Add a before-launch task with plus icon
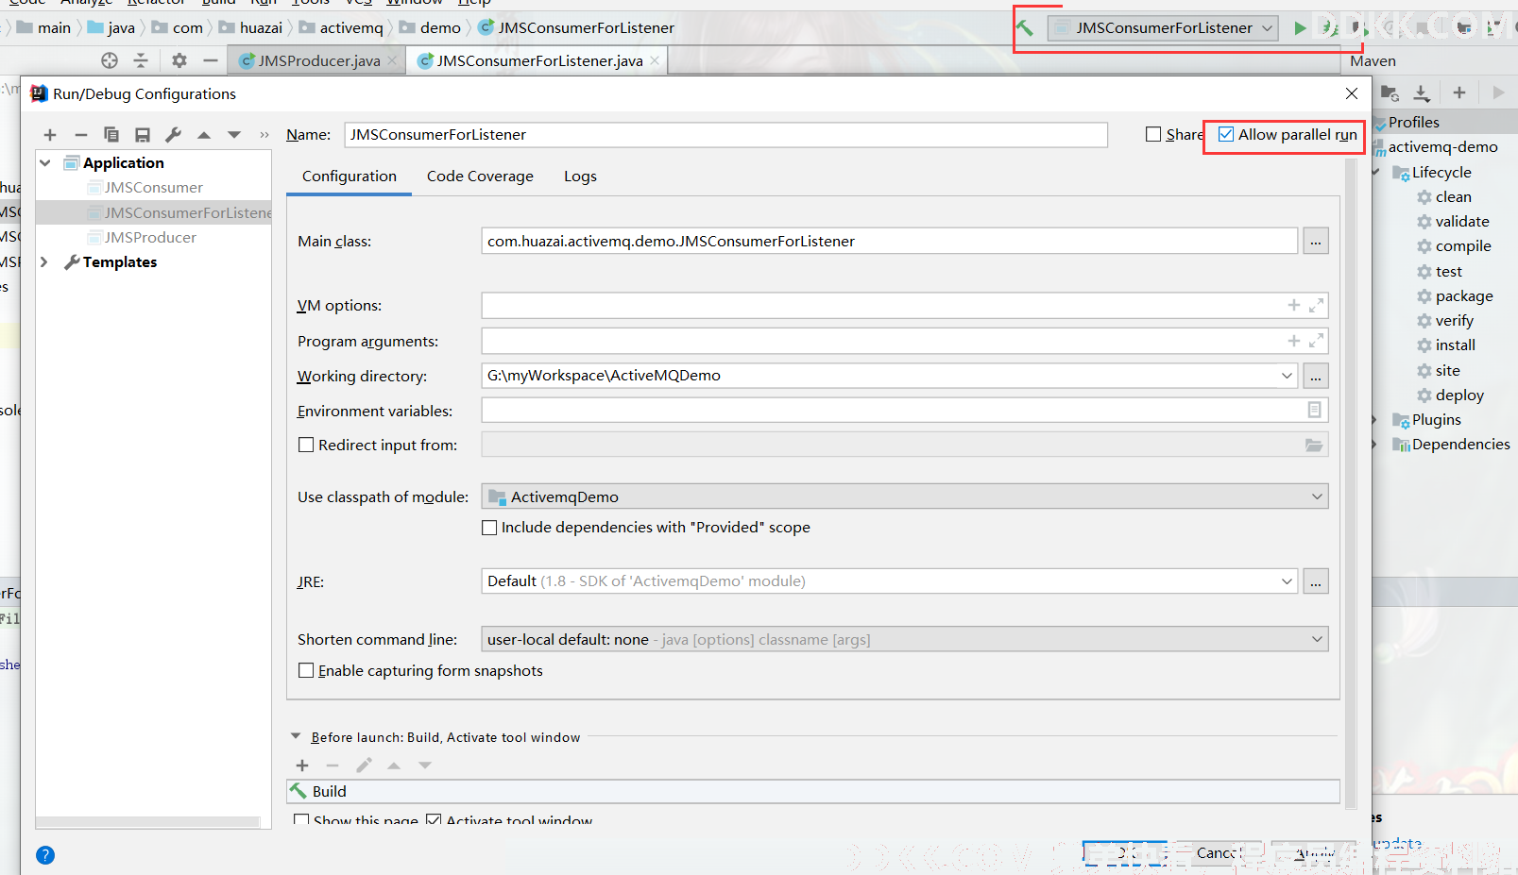This screenshot has width=1518, height=875. point(302,766)
